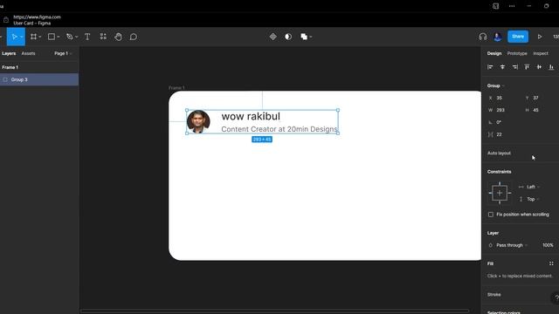Image resolution: width=559 pixels, height=314 pixels.
Task: Click the layer opacity 100% field
Action: click(x=548, y=245)
